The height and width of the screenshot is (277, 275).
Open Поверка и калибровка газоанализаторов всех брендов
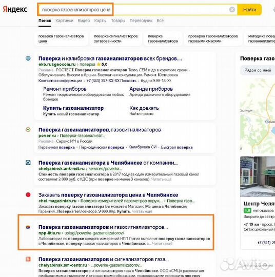110,58
